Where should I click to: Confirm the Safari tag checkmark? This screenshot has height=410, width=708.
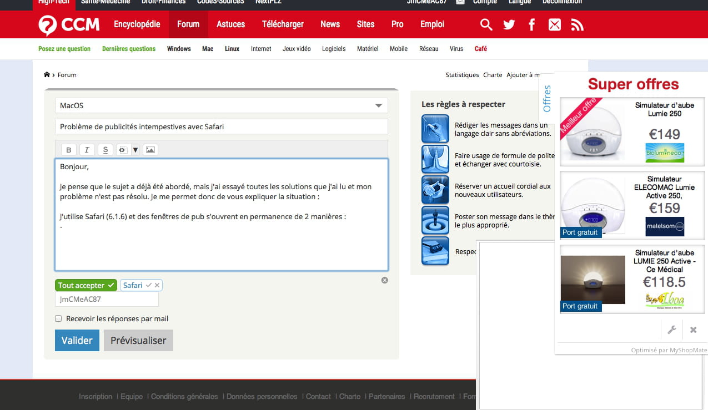[149, 285]
